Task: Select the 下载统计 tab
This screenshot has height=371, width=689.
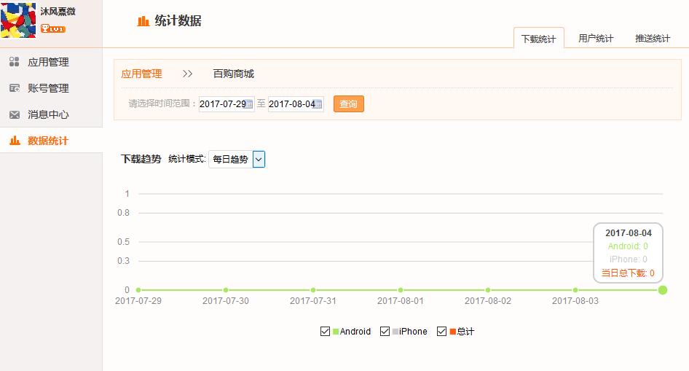Action: point(538,39)
